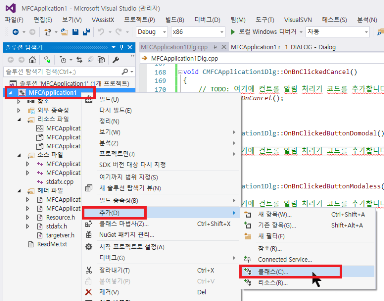Click the pending changes filter clock icon
The height and width of the screenshot is (301, 384).
tap(63, 60)
